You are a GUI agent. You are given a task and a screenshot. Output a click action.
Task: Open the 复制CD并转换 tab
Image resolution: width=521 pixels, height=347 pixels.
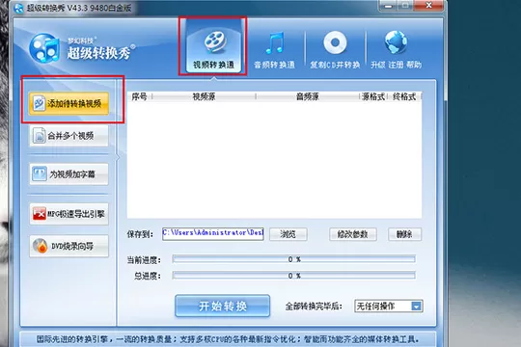point(335,50)
